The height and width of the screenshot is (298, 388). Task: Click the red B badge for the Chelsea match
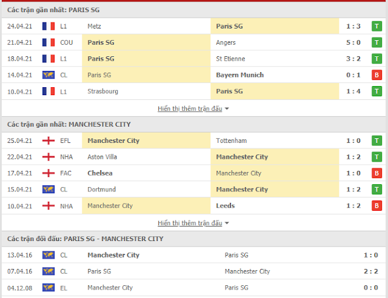[376, 173]
